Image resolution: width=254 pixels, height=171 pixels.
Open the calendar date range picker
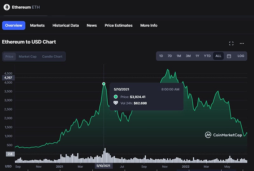229,56
